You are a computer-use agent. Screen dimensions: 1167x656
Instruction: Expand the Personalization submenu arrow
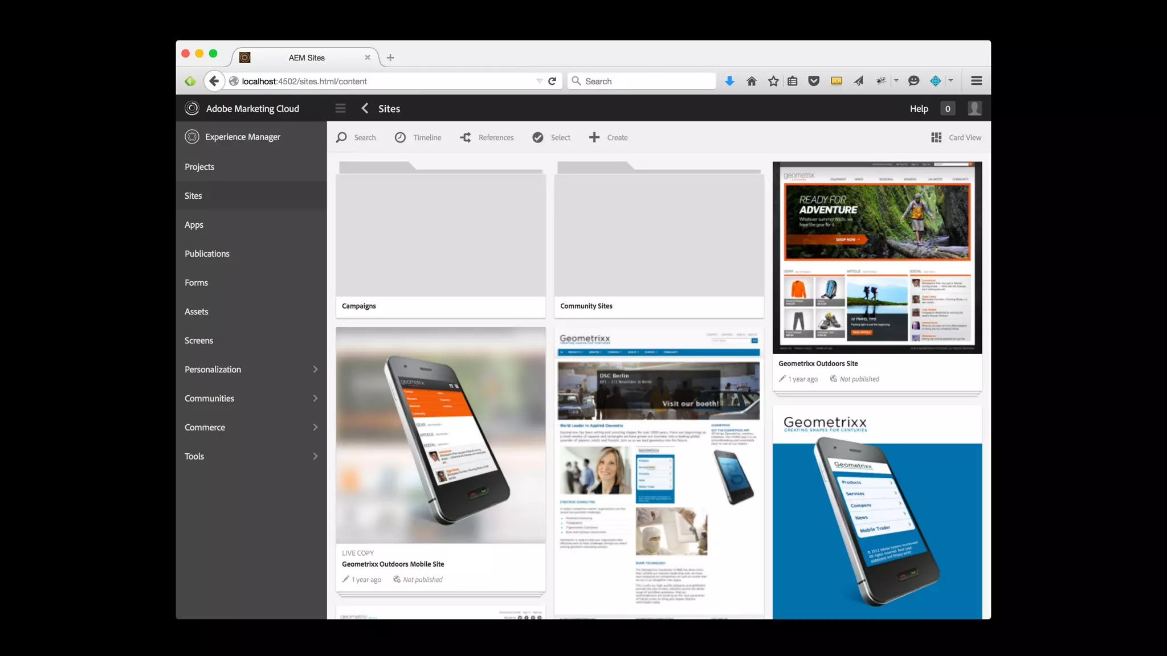(315, 369)
